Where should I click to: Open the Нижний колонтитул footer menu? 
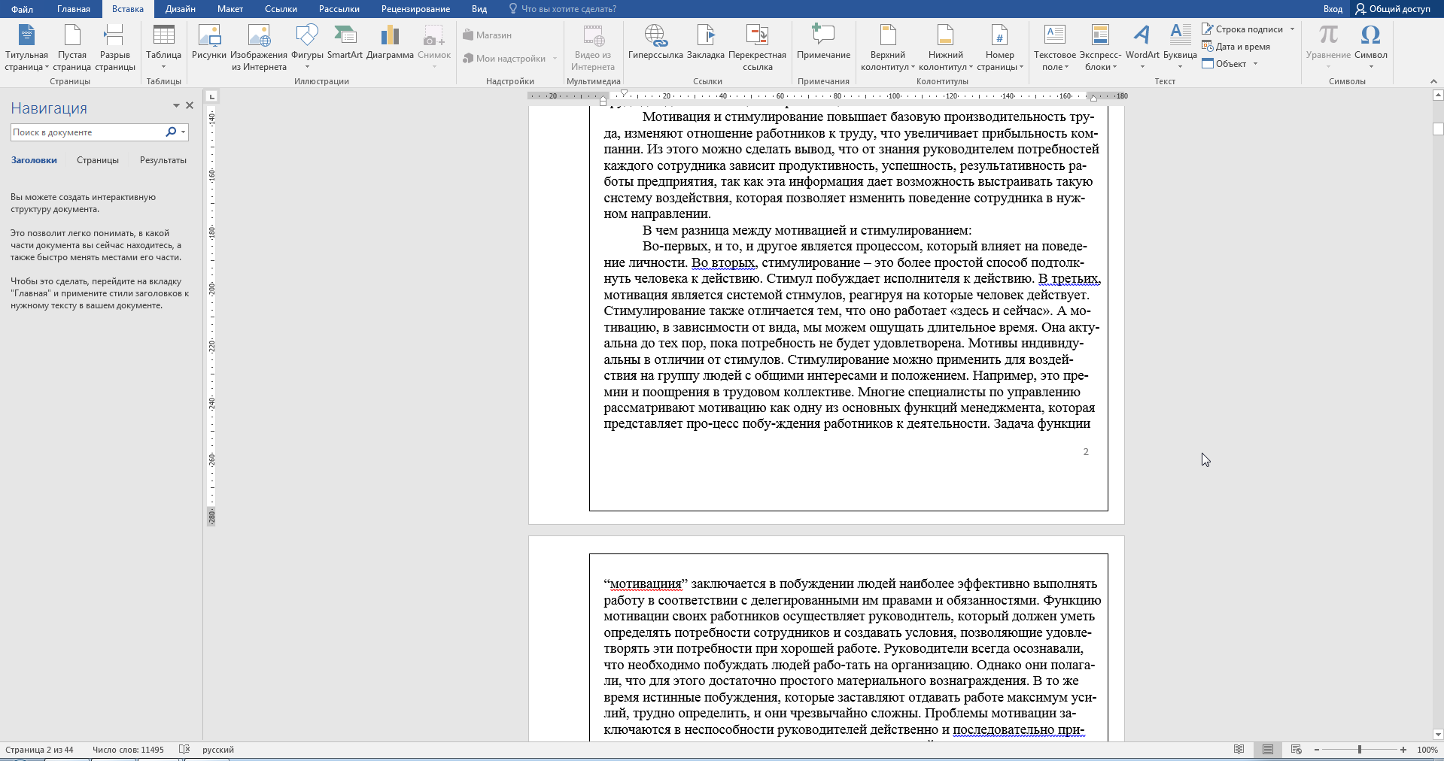pyautogui.click(x=946, y=47)
